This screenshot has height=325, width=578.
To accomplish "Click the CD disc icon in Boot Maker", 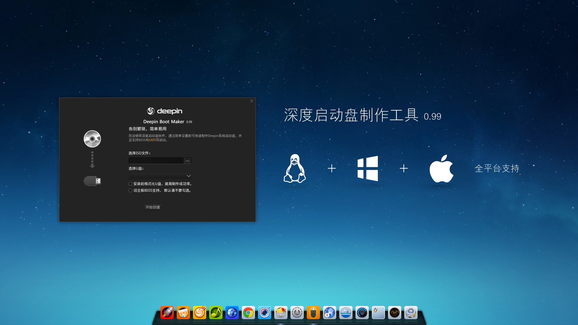I will click(92, 139).
